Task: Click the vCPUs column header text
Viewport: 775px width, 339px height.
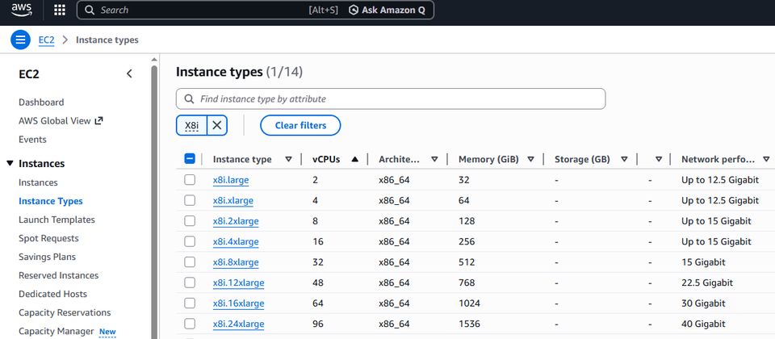Action: [326, 159]
